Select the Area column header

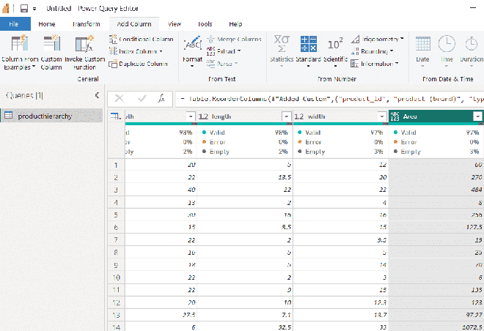pos(436,116)
